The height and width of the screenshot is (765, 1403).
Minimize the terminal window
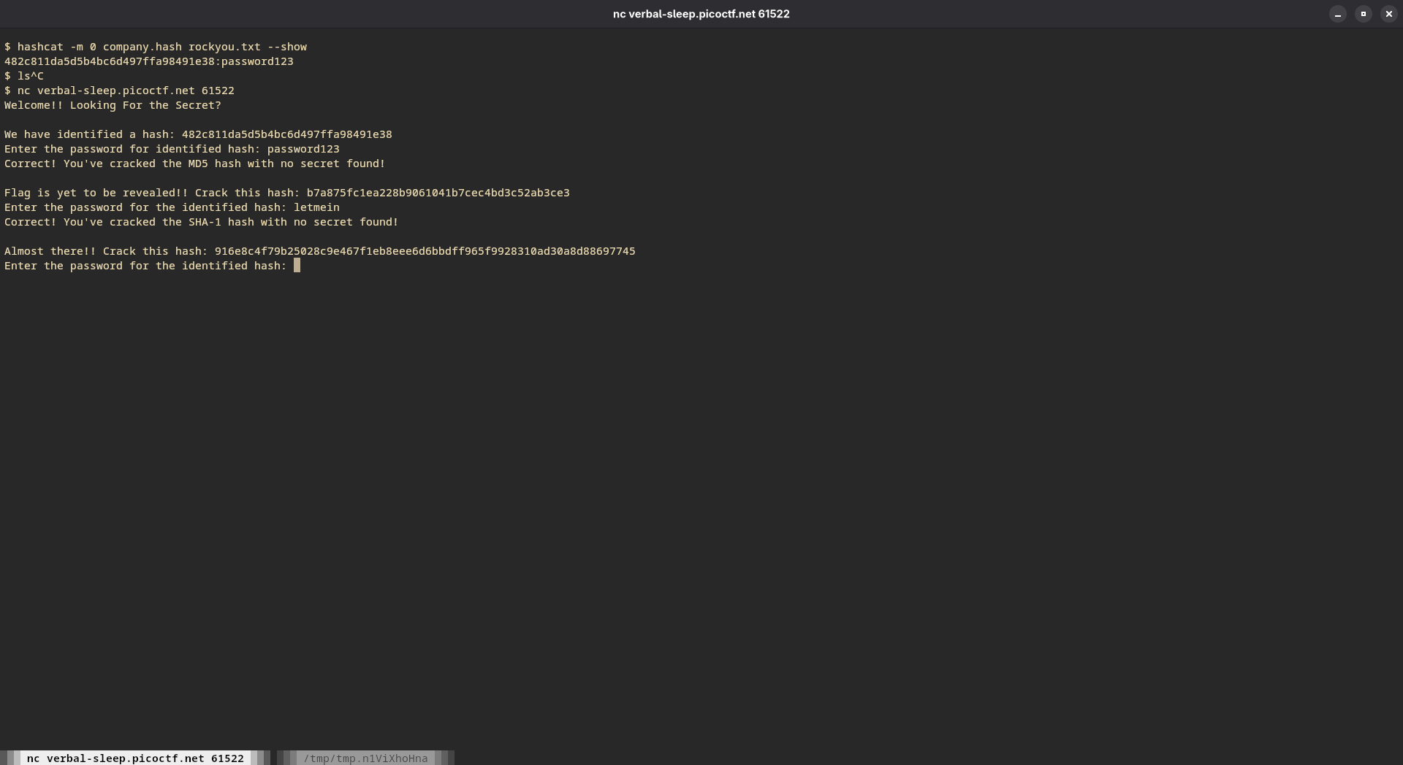click(x=1337, y=14)
